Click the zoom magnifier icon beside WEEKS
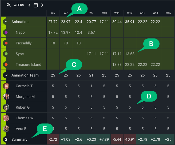Screen dimensions: 175x145 click(x=9, y=5)
